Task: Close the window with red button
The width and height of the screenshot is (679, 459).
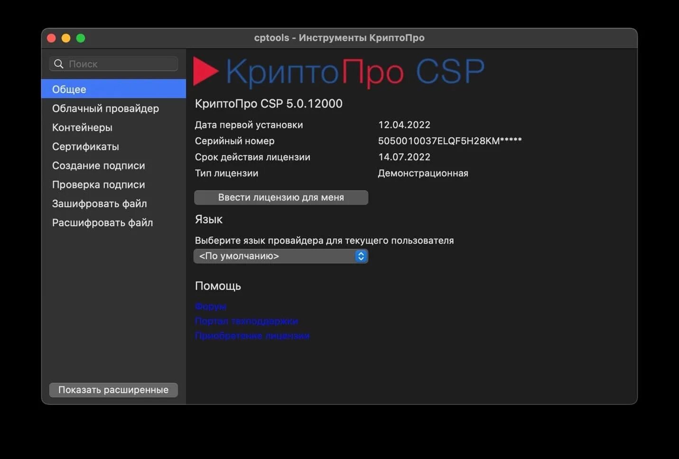Action: [x=52, y=38]
